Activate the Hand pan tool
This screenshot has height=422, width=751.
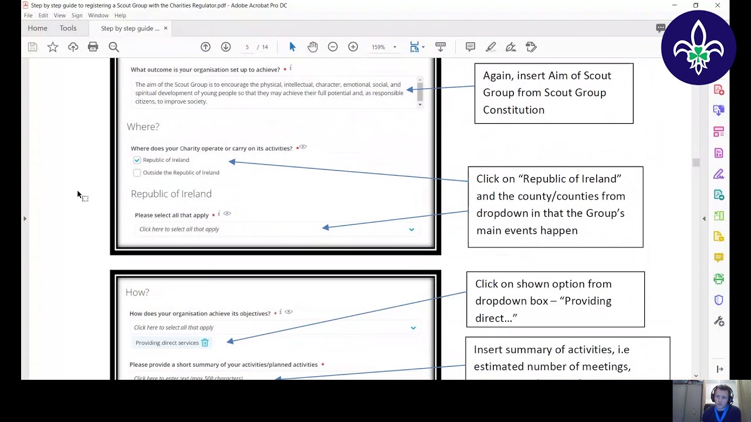(x=313, y=47)
